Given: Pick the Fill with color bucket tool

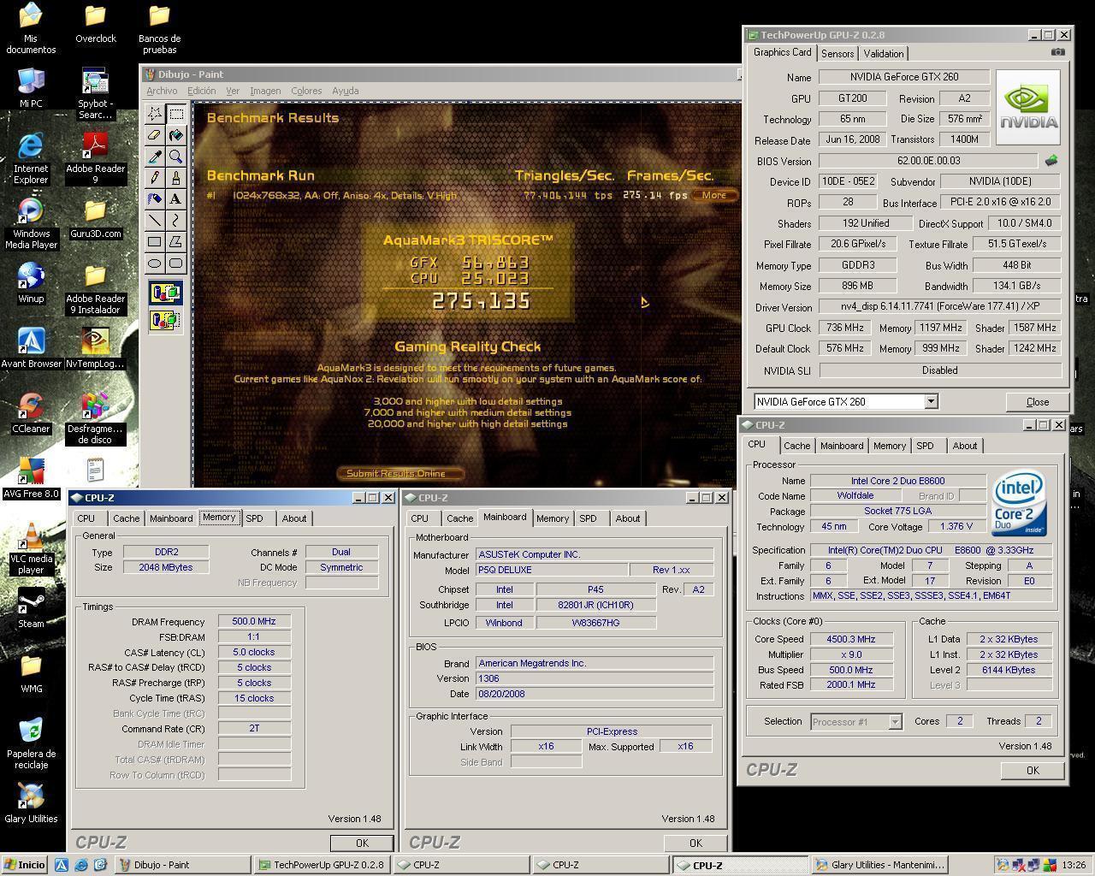Looking at the screenshot, I should point(176,135).
